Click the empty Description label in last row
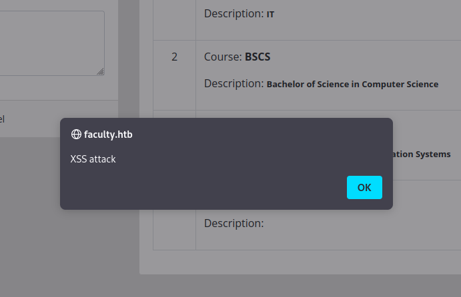The image size is (461, 297). pos(234,223)
